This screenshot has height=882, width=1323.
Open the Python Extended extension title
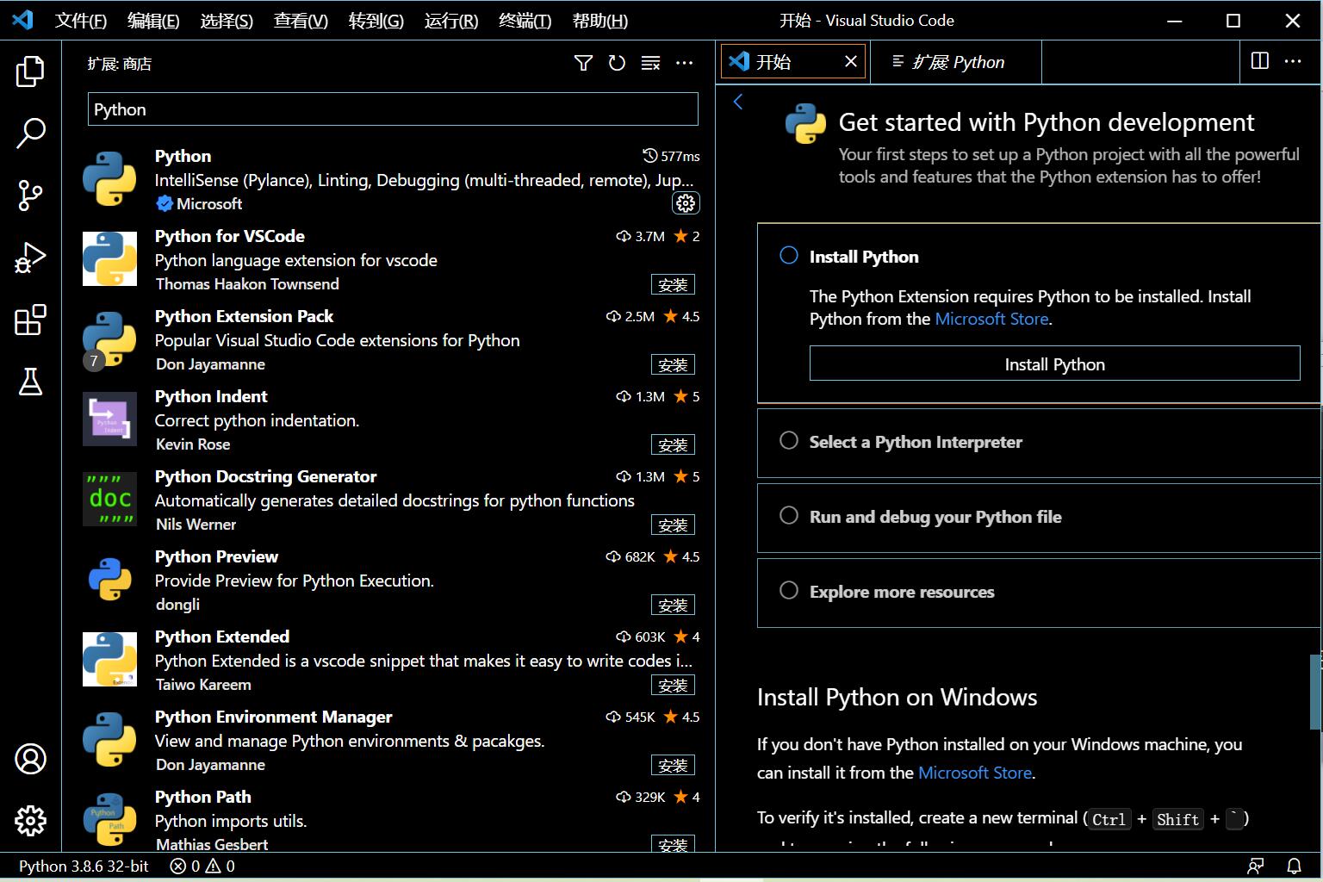[x=222, y=637]
